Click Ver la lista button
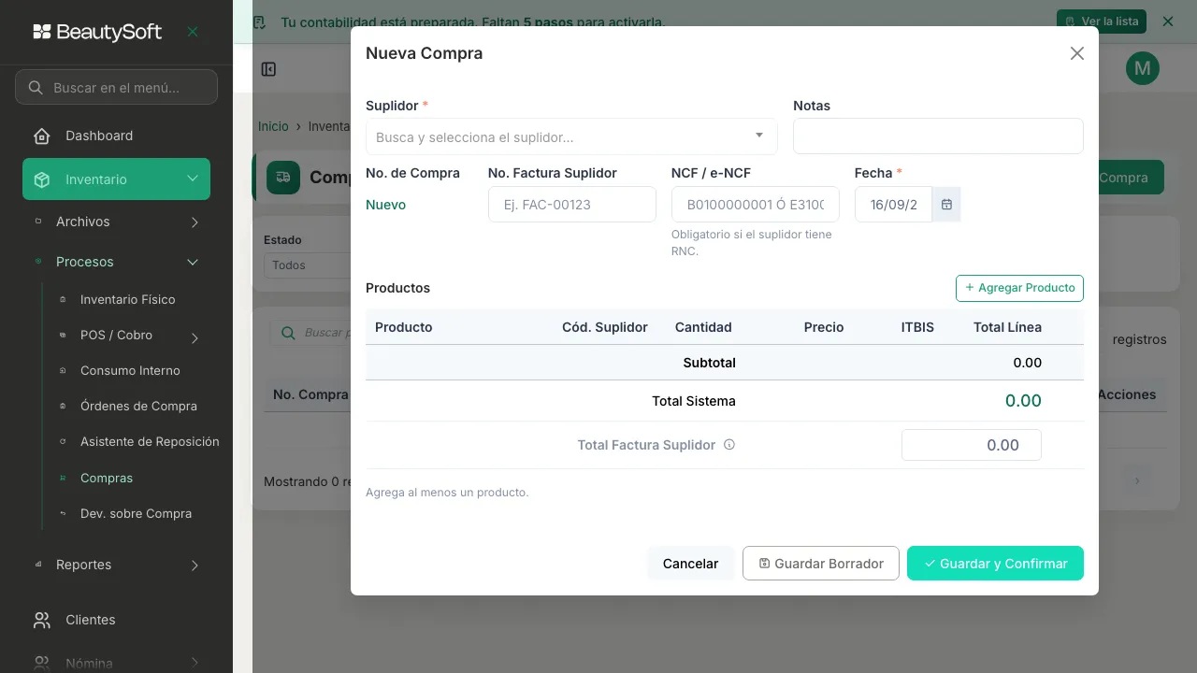This screenshot has height=673, width=1197. tap(1101, 21)
